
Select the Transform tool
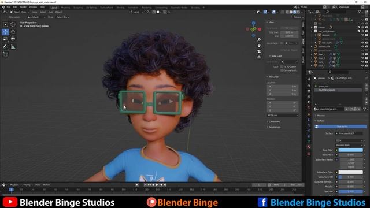click(x=13, y=39)
